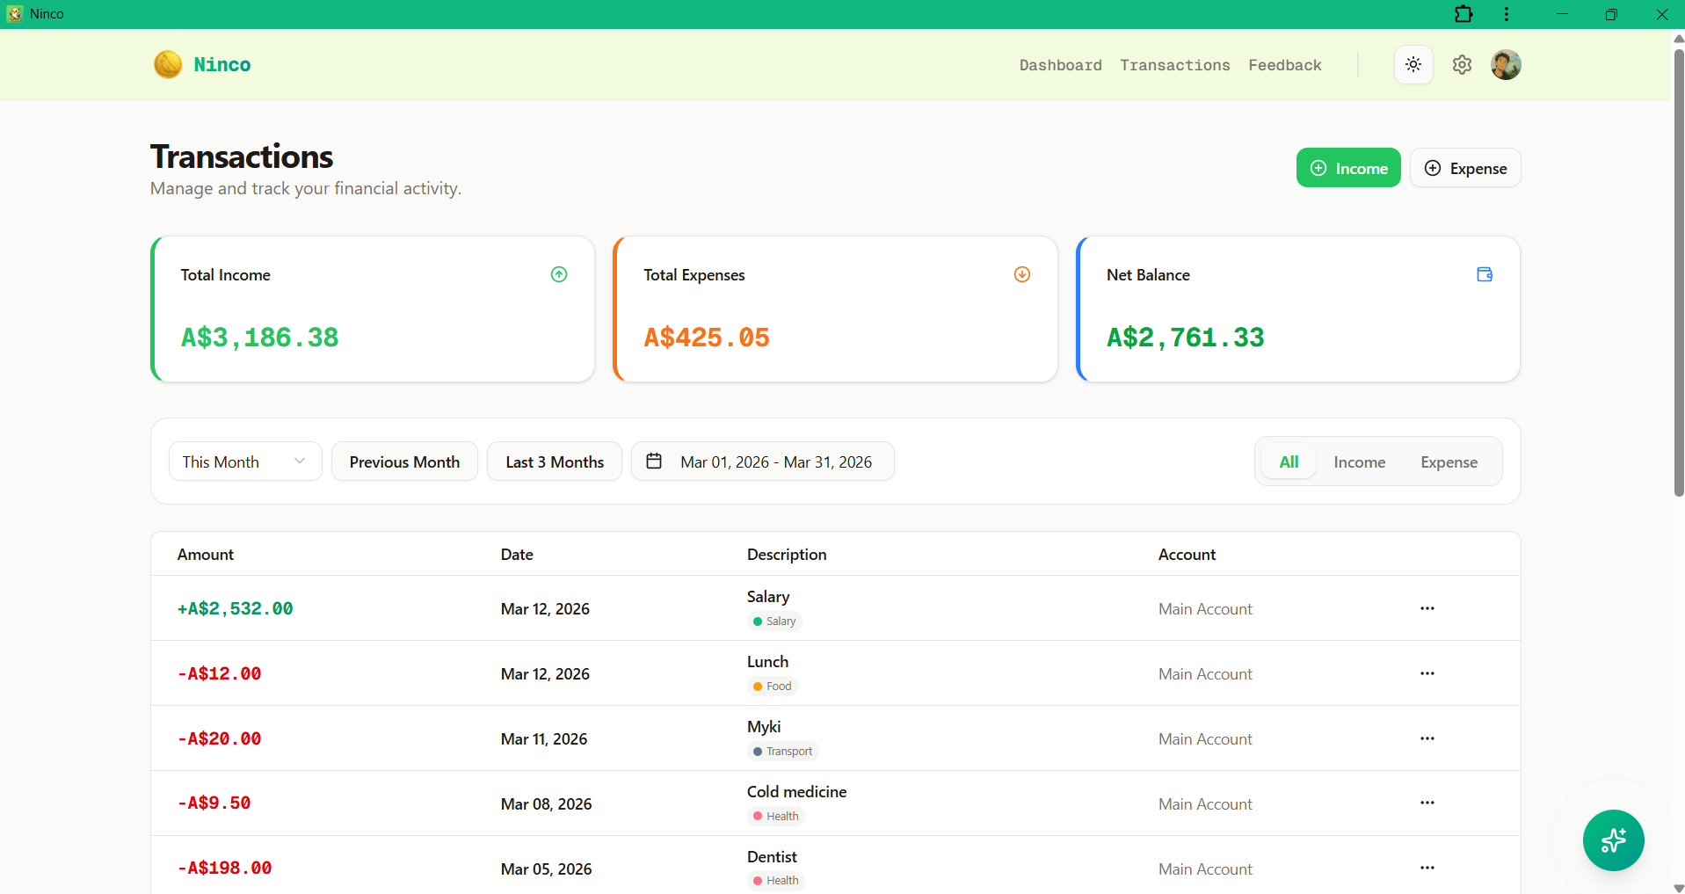Open more options for Salary transaction
Viewport: 1685px width, 894px height.
pos(1427,608)
